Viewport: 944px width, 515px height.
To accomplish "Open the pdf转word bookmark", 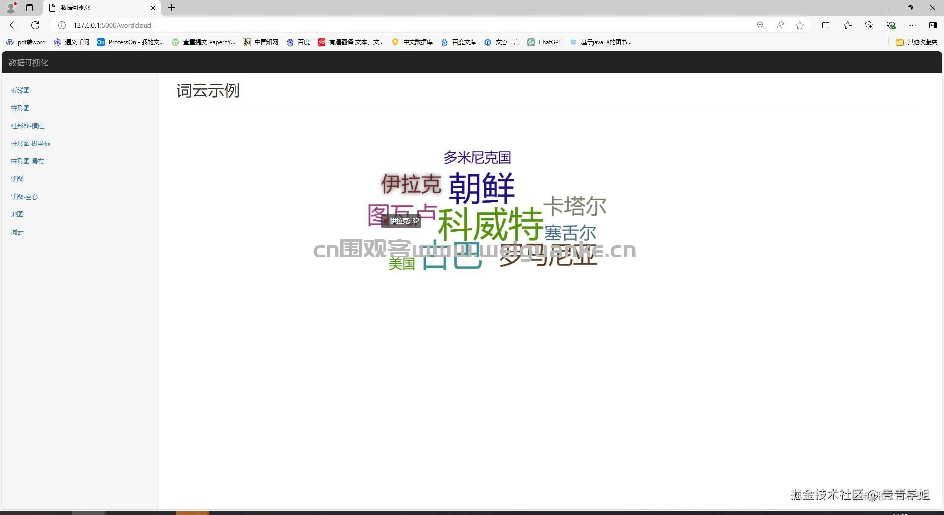I will pyautogui.click(x=26, y=42).
